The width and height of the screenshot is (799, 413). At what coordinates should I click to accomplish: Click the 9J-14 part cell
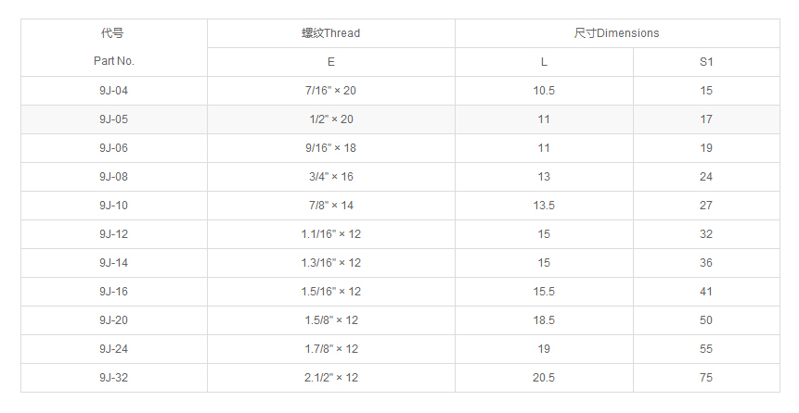(x=113, y=263)
